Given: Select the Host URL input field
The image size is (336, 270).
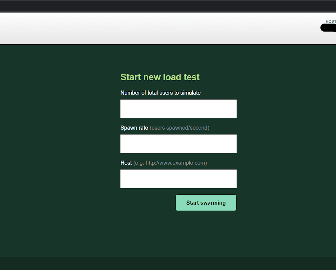Looking at the screenshot, I should (178, 179).
